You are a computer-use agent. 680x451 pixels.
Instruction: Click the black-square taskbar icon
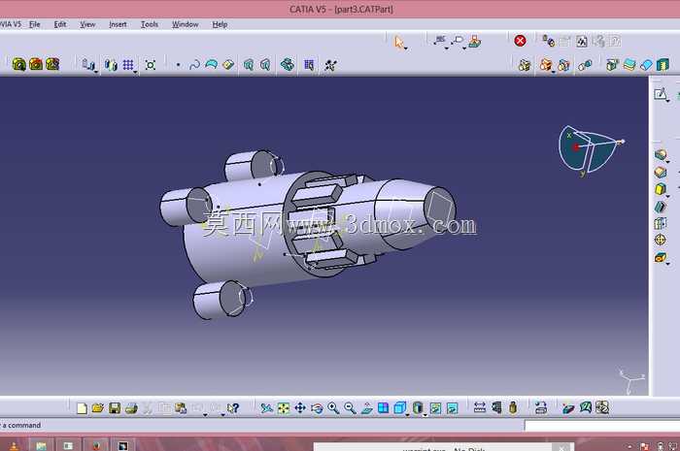coord(122,445)
